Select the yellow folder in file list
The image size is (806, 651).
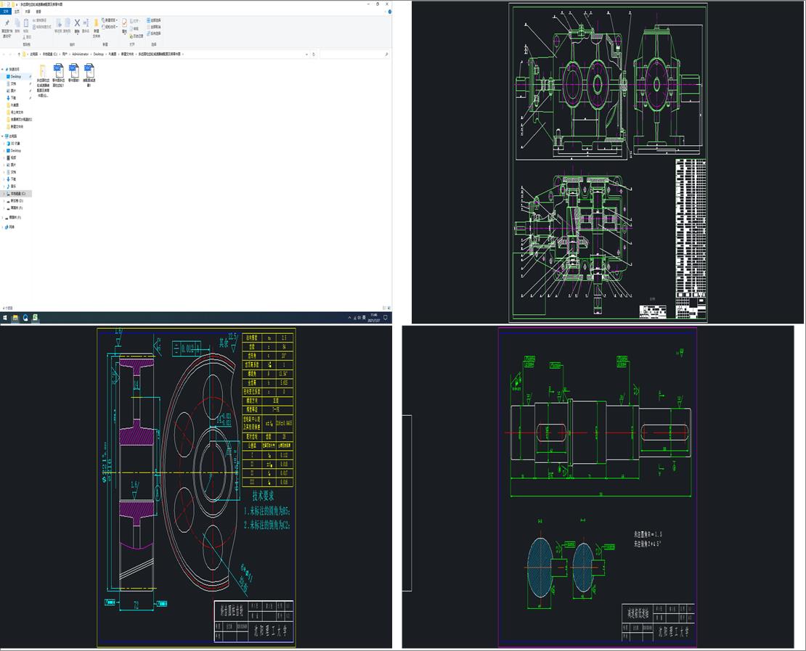(42, 70)
